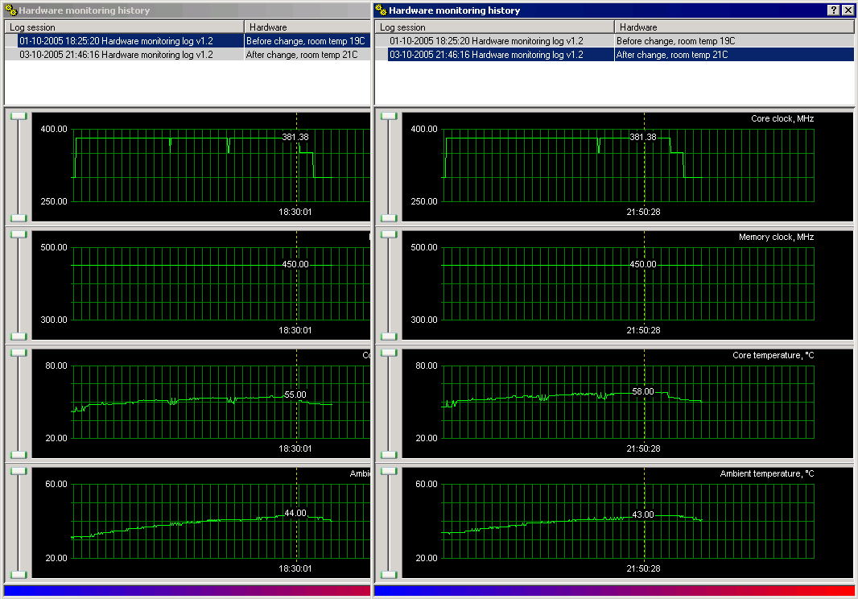The height and width of the screenshot is (599, 858).
Task: Click the 58.00 core temperature reading
Action: click(x=643, y=391)
